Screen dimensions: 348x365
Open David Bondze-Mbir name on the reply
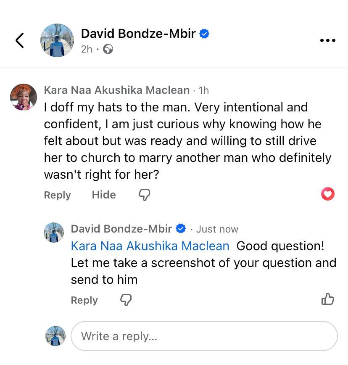[121, 229]
